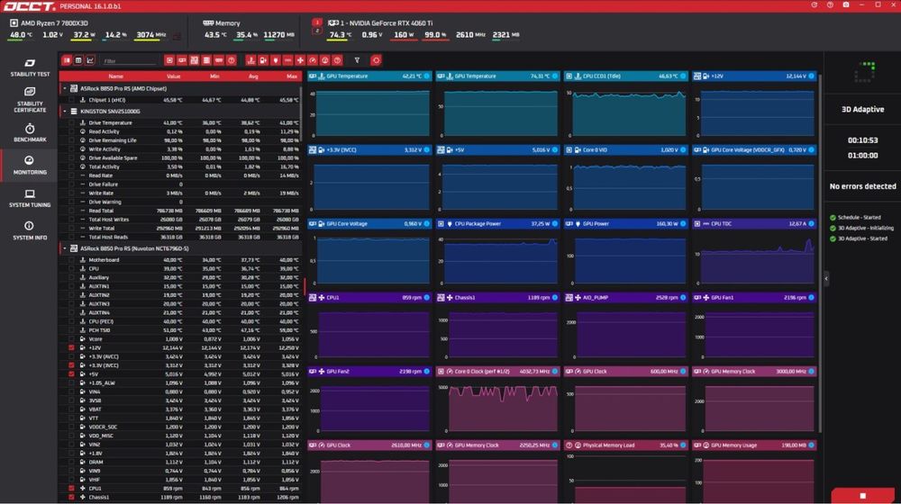Sort table by the Avg column header

click(x=253, y=76)
